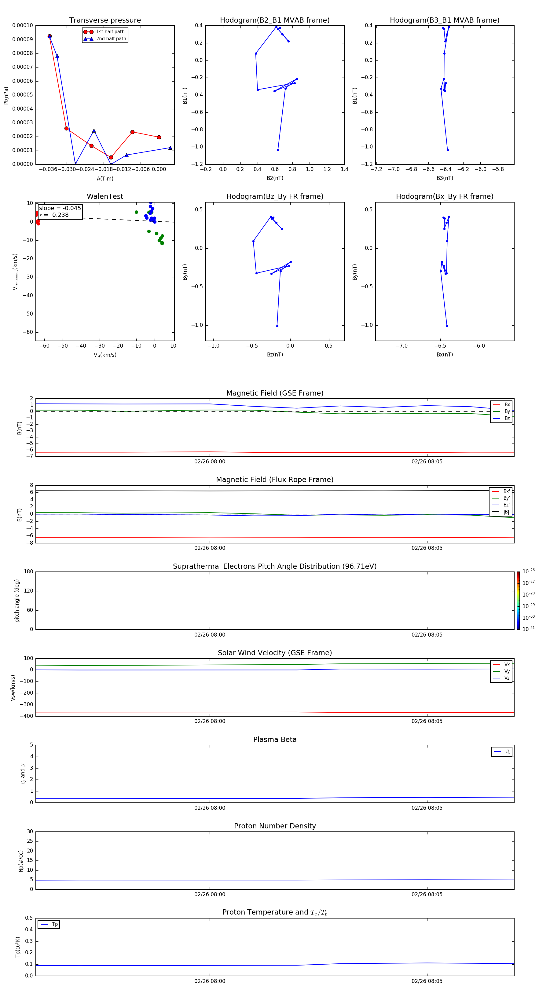Click the "Np(#/cc)" axis label
Viewport: 550px width, 1008px height.
click(x=21, y=861)
